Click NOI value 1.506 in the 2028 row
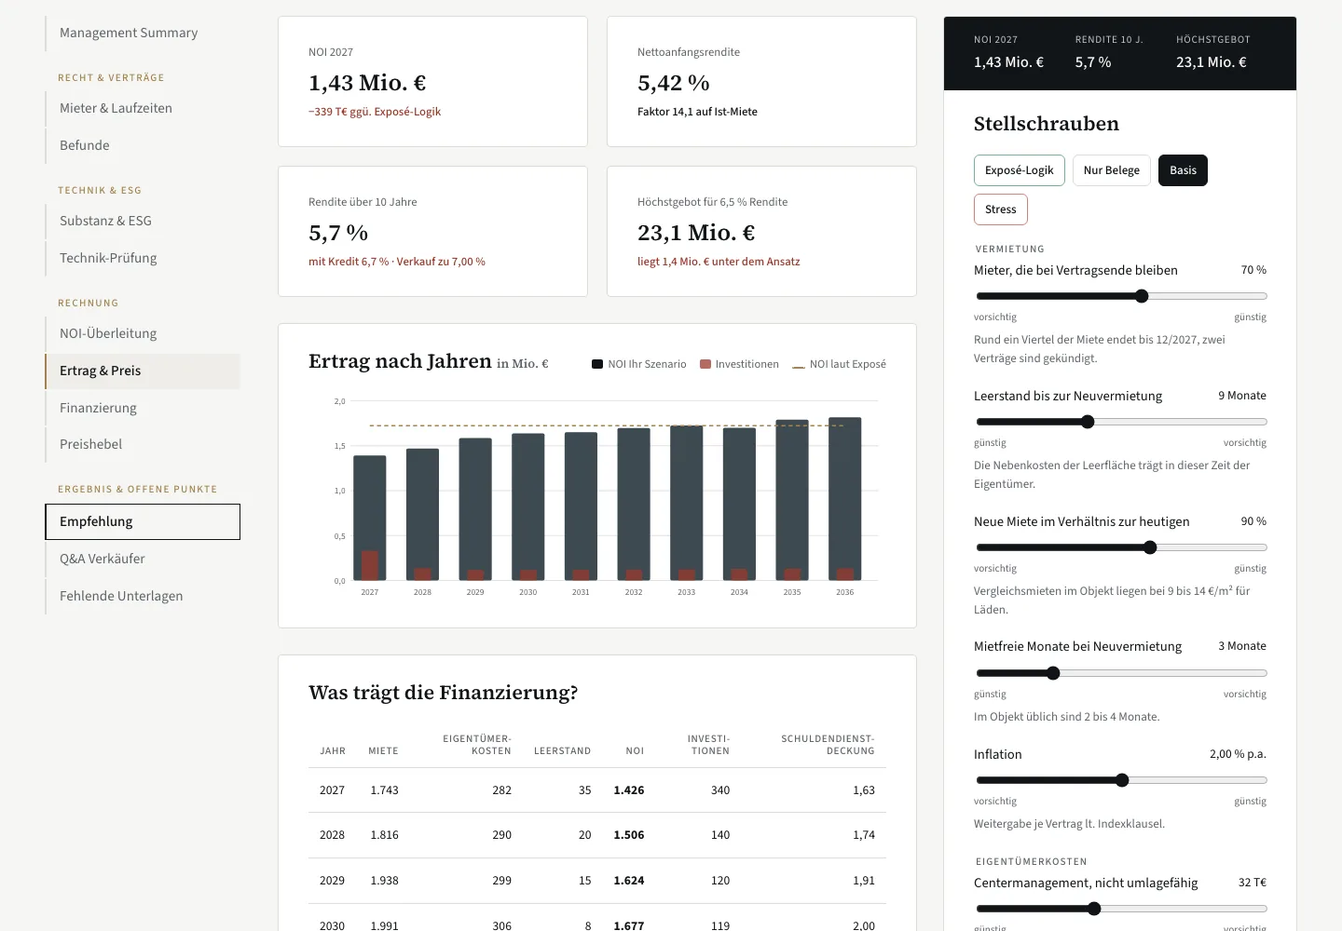The image size is (1342, 931). (629, 835)
